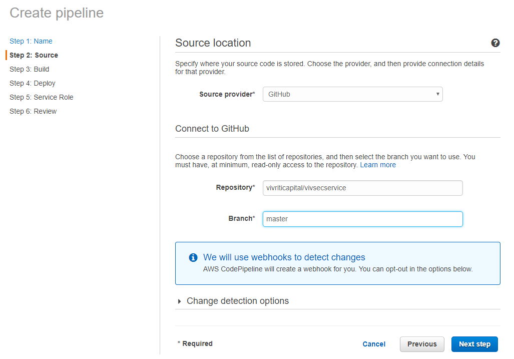This screenshot has width=514, height=359.
Task: Click the Next step button
Action: [474, 344]
